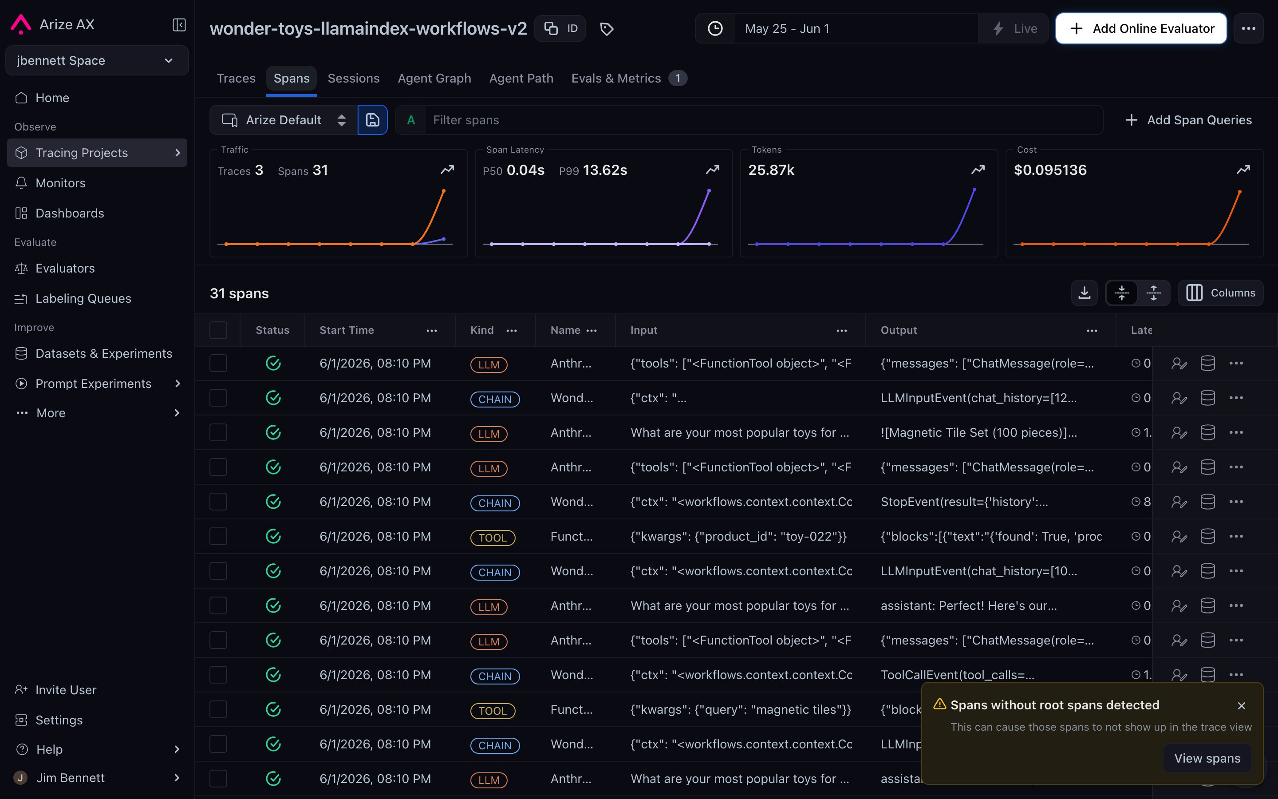This screenshot has width=1278, height=799.
Task: Check the LLMInputEvent chat_history=[12 row checkbox
Action: 218,398
